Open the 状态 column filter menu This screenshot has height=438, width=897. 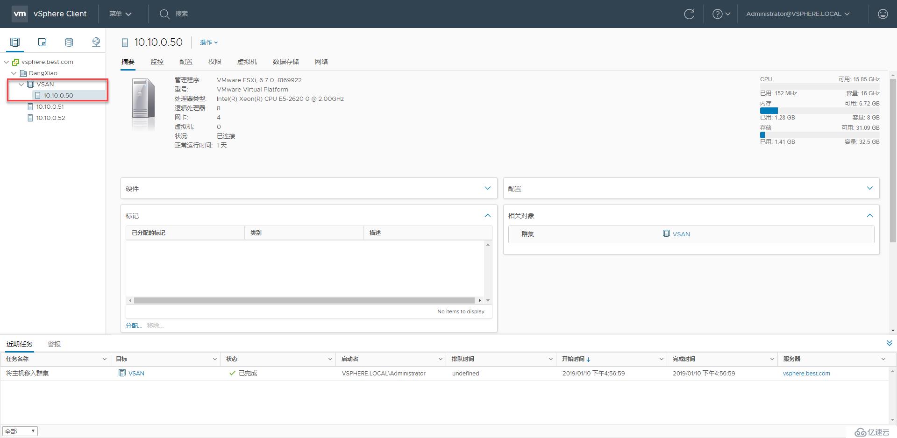click(330, 359)
